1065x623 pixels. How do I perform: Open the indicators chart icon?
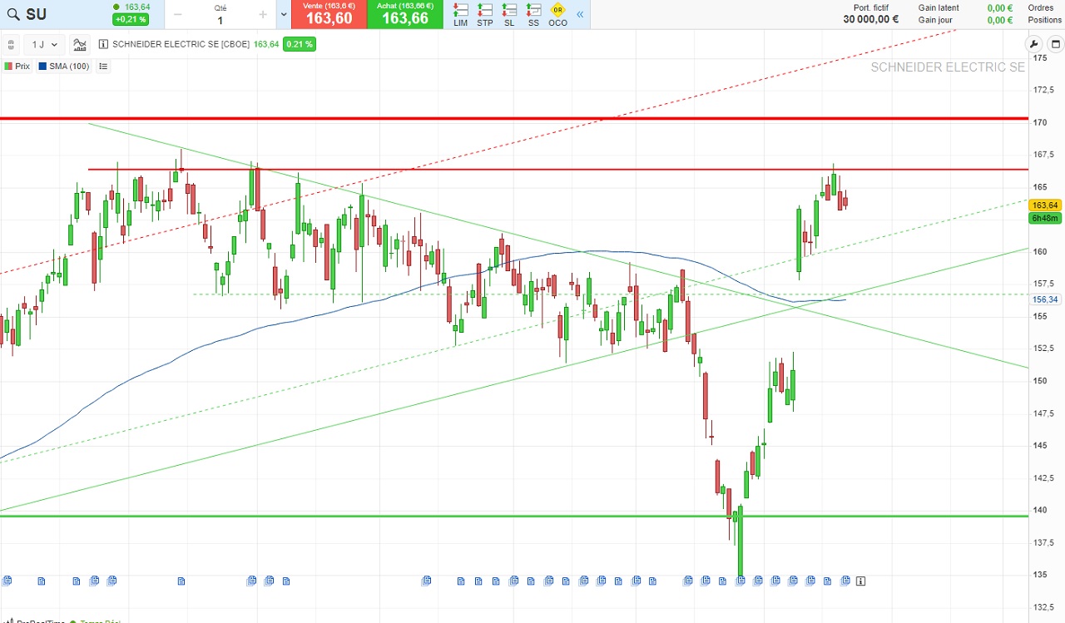click(80, 45)
